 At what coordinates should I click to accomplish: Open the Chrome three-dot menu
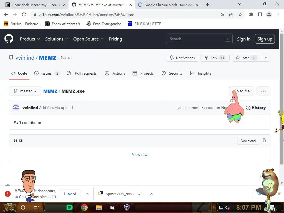coord(278,14)
